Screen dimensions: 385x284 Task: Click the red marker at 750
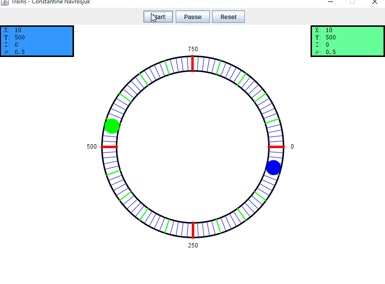pos(193,64)
